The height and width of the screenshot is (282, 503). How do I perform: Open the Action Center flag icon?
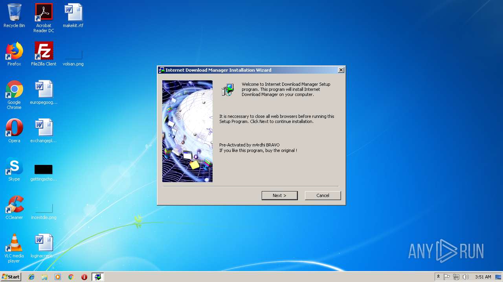tap(447, 277)
